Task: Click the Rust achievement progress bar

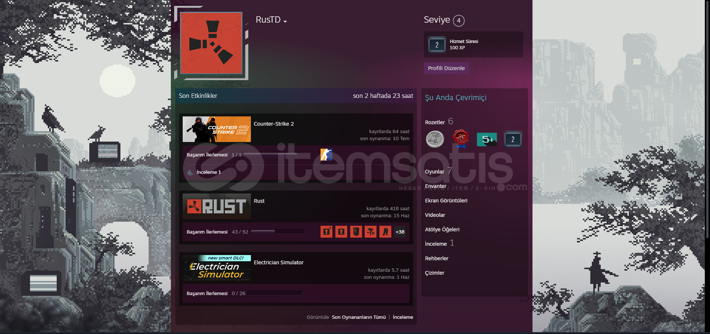Action: point(278,232)
